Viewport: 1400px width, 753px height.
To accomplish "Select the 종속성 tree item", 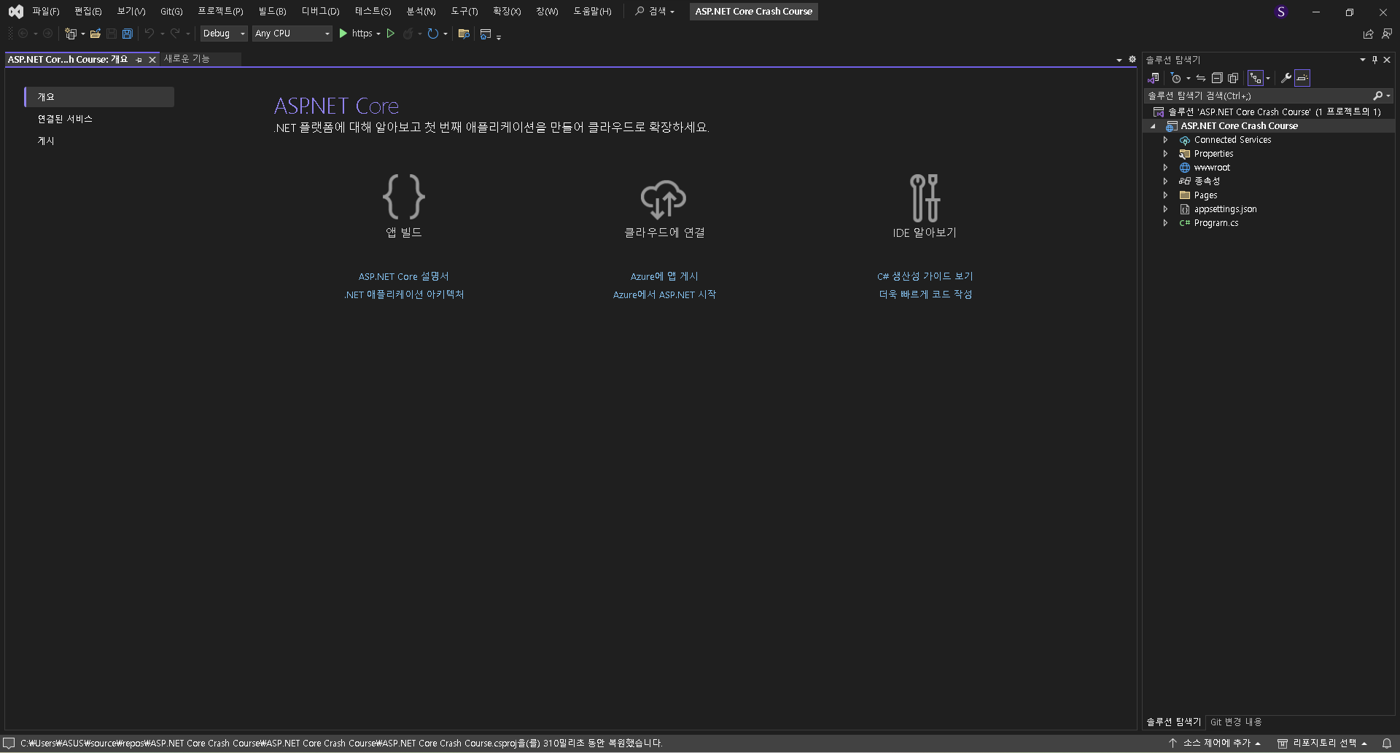I will click(1207, 182).
